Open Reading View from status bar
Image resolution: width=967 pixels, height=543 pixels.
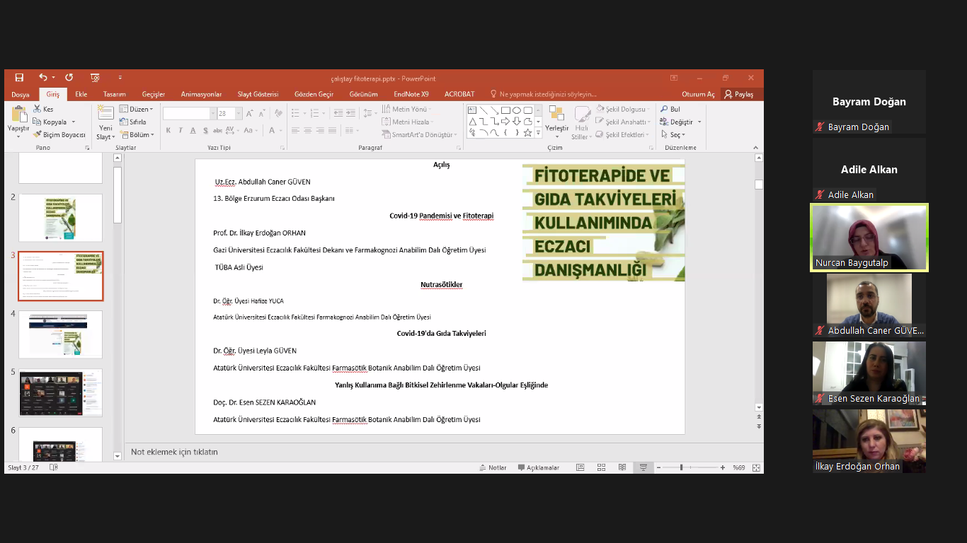coord(622,467)
